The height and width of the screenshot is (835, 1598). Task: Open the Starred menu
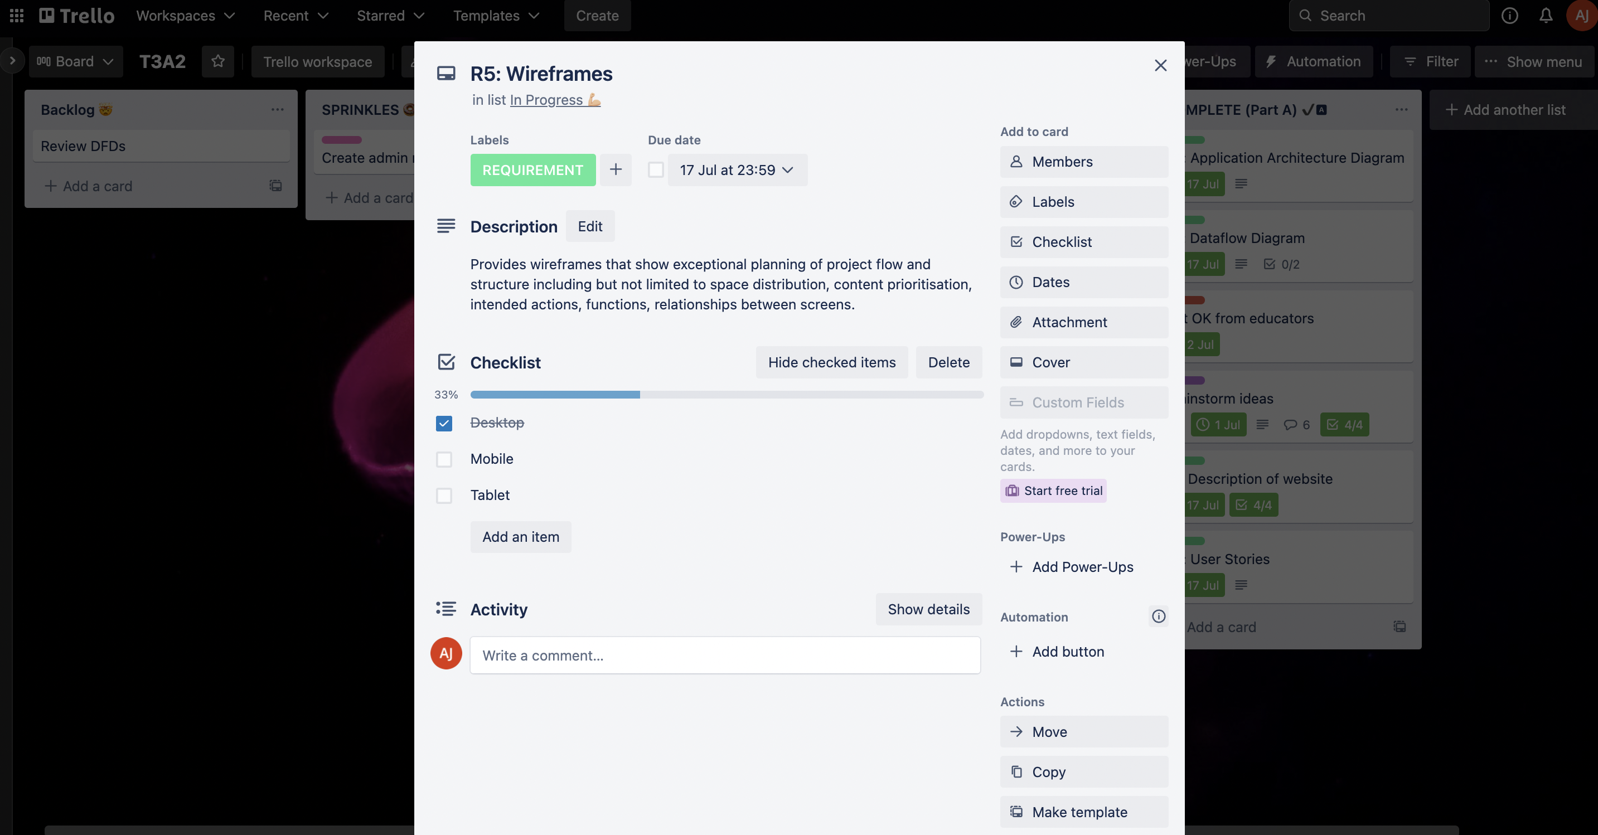pyautogui.click(x=390, y=16)
